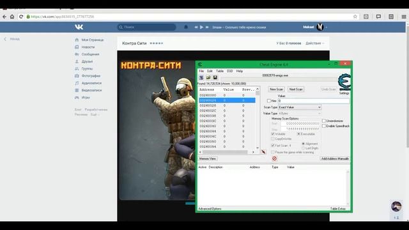Open the File menu in Cheat Engine
Screen dimensions: 409x230
[x=201, y=71]
